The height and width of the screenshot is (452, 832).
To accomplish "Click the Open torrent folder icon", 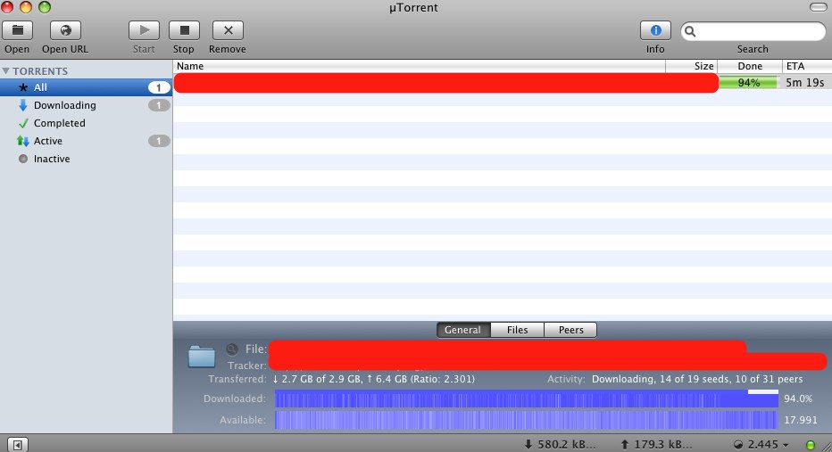I will 17,30.
